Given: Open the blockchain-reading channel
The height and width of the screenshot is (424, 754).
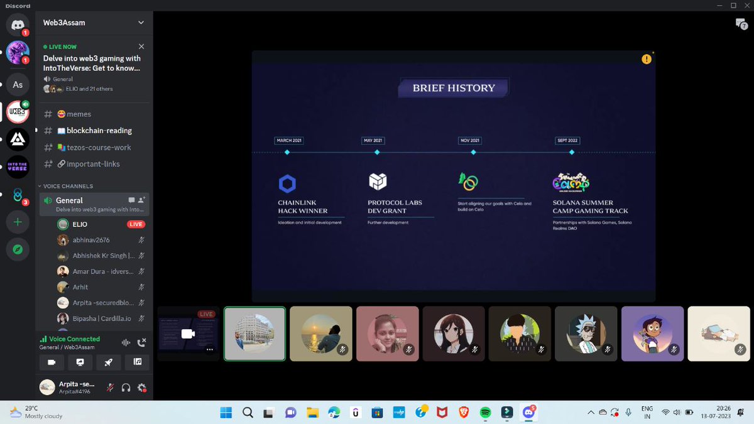Looking at the screenshot, I should [x=94, y=131].
